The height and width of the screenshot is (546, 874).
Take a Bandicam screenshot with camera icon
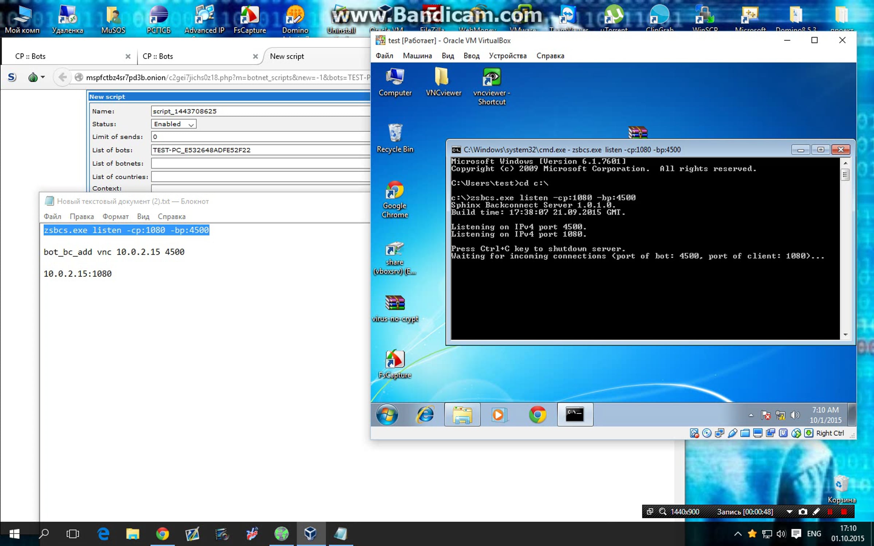803,512
